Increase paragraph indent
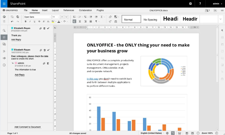 coord(96,17)
